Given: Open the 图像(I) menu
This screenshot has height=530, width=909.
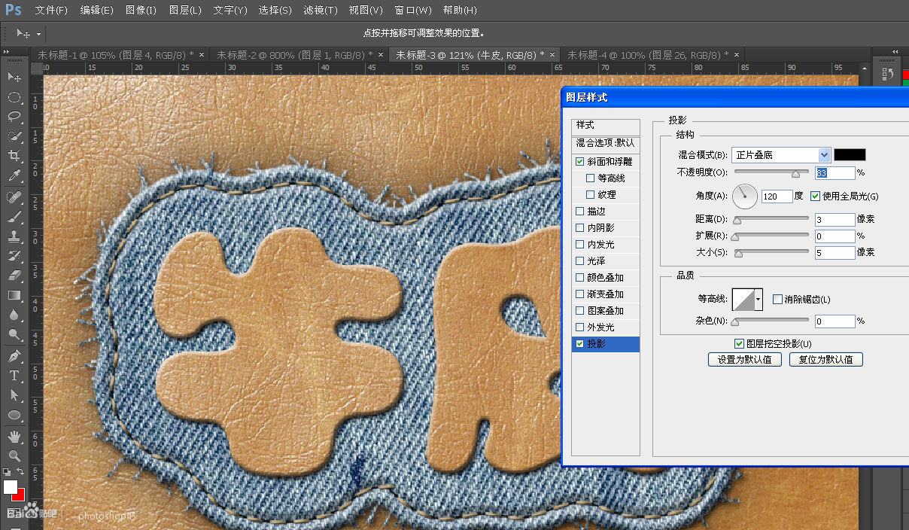Looking at the screenshot, I should (141, 11).
